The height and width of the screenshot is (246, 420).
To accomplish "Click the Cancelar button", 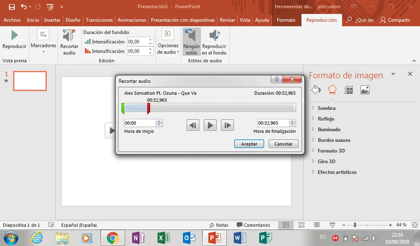I will tap(283, 144).
